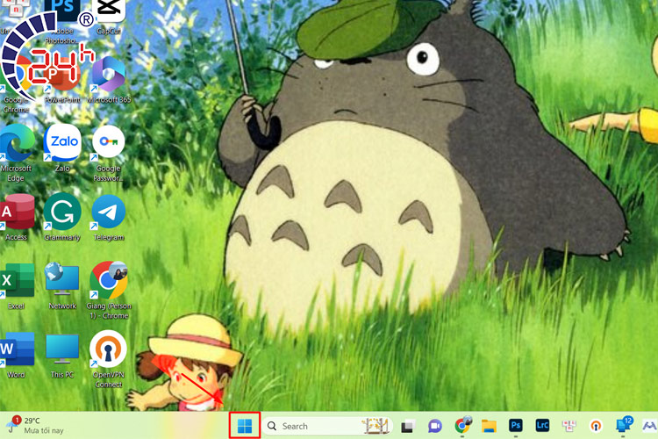
Task: Click the taskbar Search box
Action: pyautogui.click(x=328, y=426)
